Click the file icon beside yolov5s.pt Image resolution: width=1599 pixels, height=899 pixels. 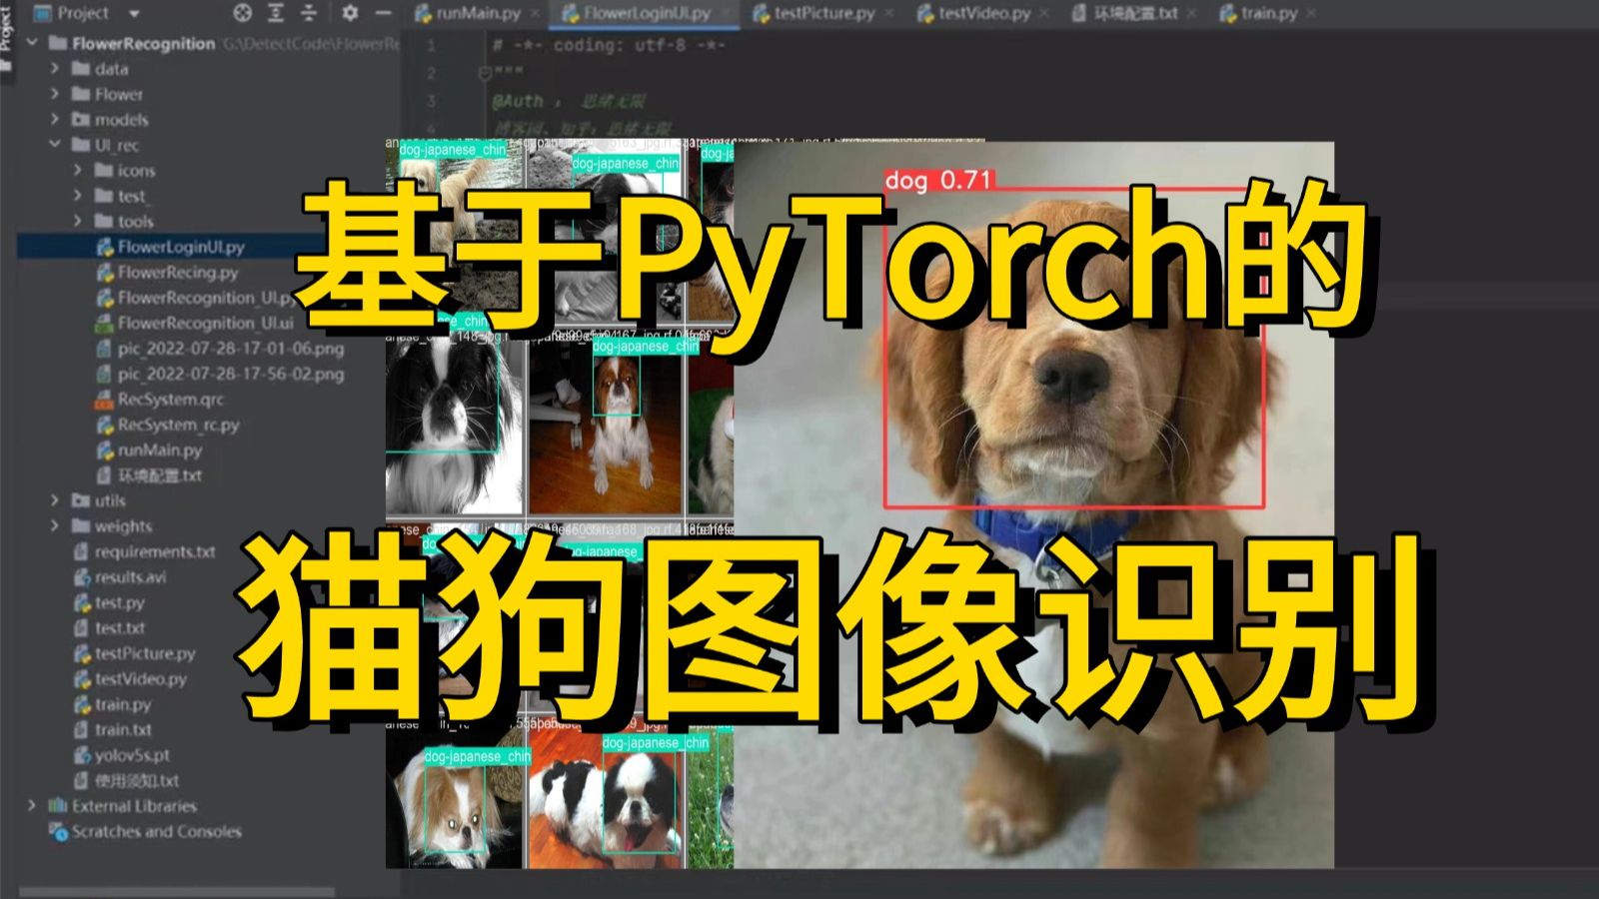(82, 755)
